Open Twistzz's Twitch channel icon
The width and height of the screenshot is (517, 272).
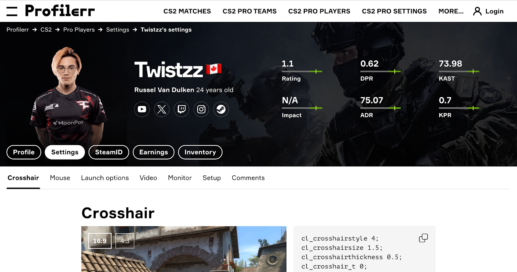coord(182,109)
